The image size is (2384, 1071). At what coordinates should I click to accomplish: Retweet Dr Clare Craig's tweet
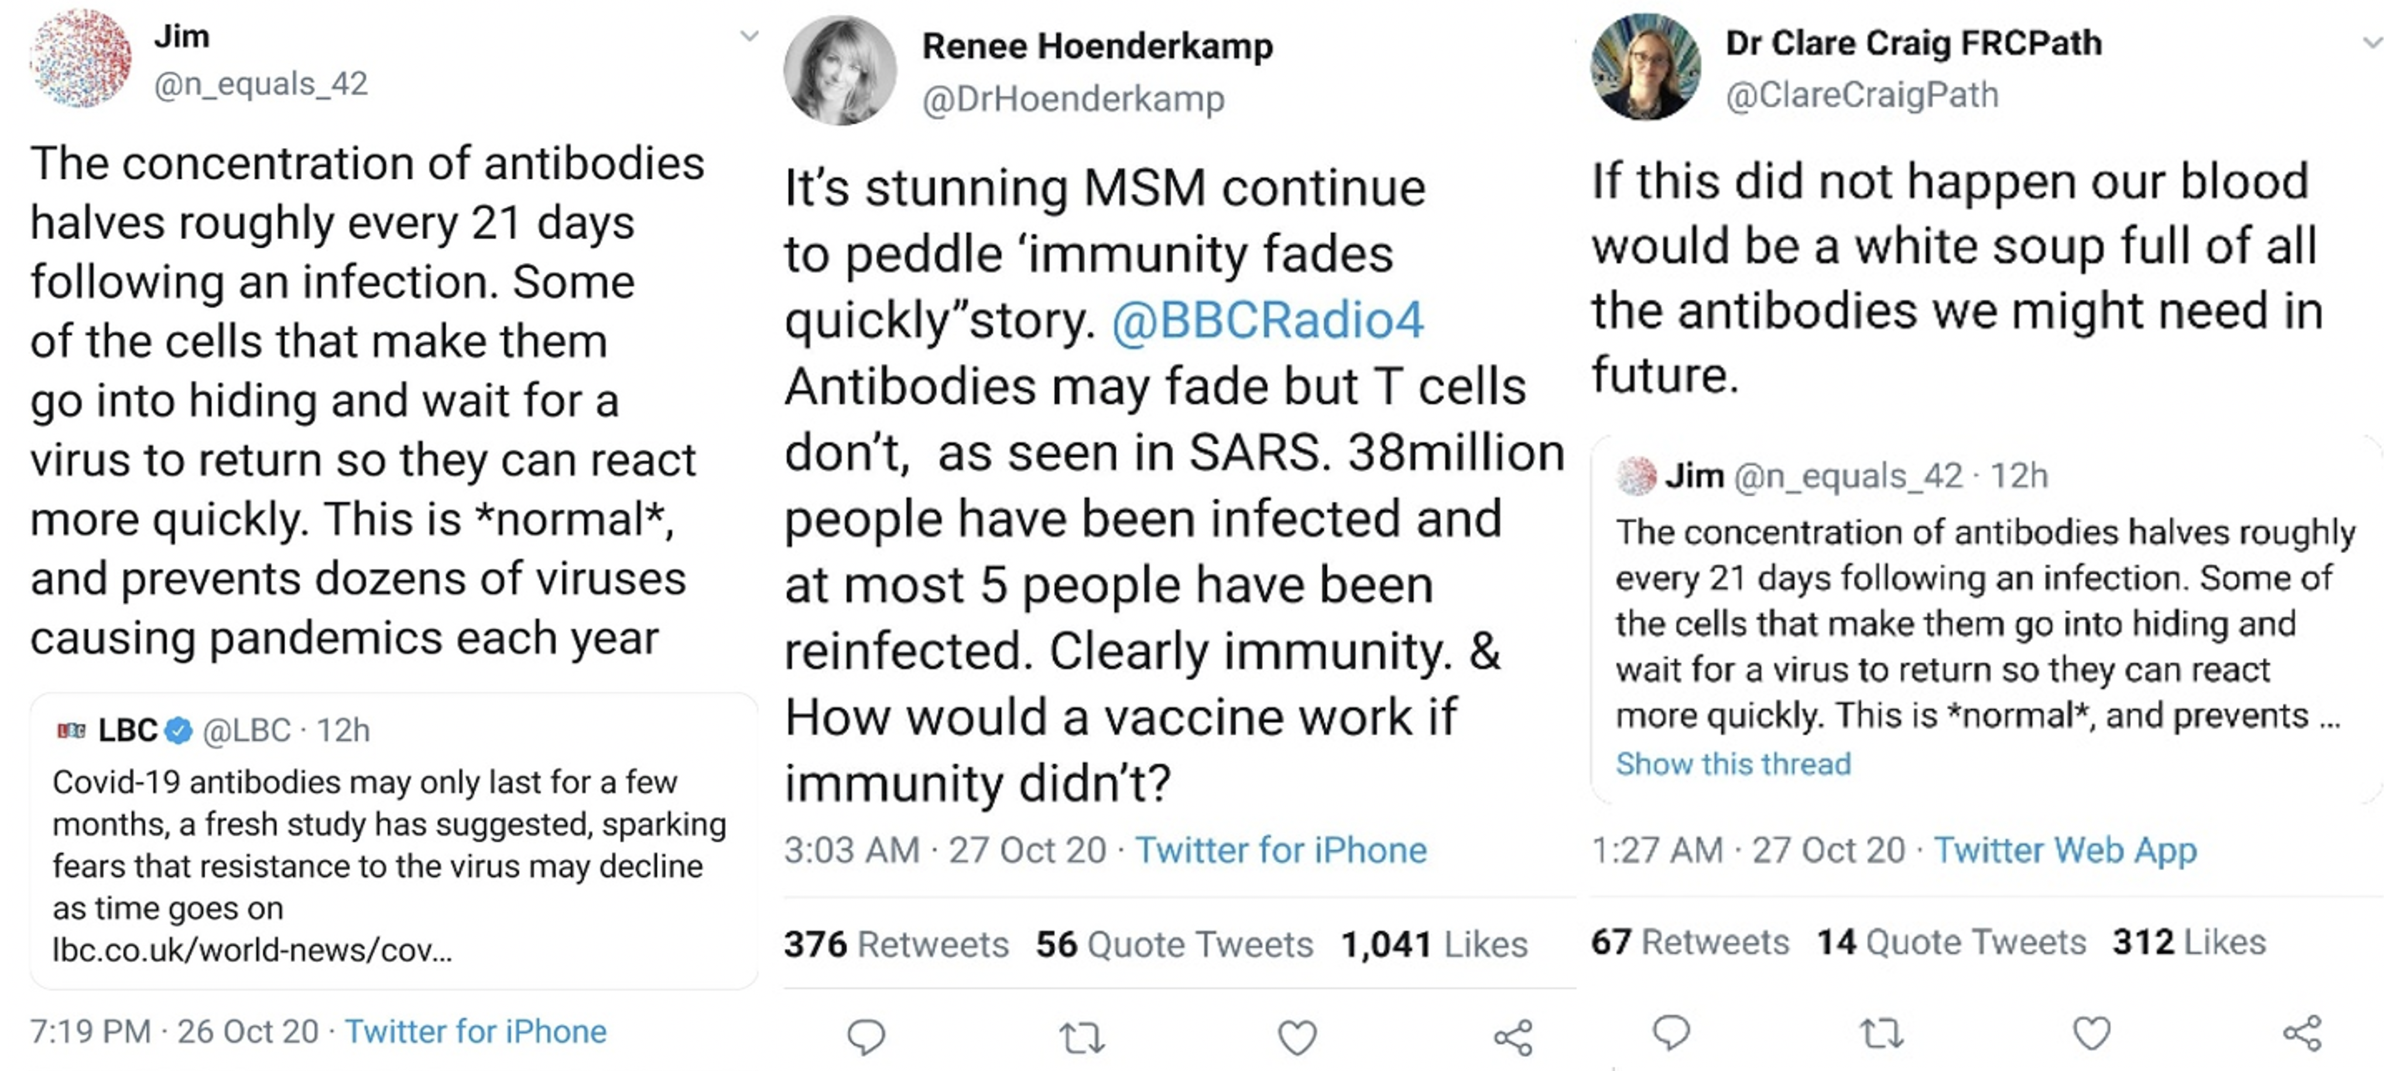(x=1882, y=1032)
